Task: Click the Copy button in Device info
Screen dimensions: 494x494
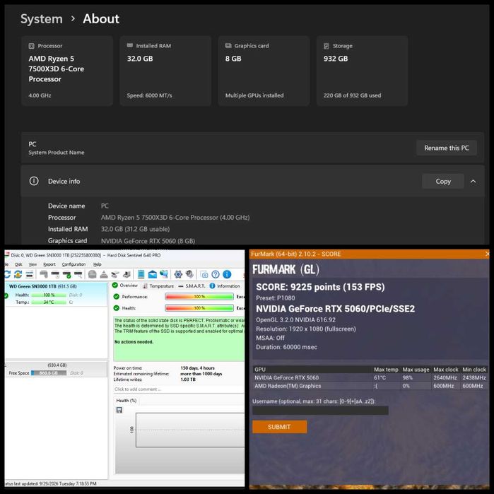Action: coord(443,181)
